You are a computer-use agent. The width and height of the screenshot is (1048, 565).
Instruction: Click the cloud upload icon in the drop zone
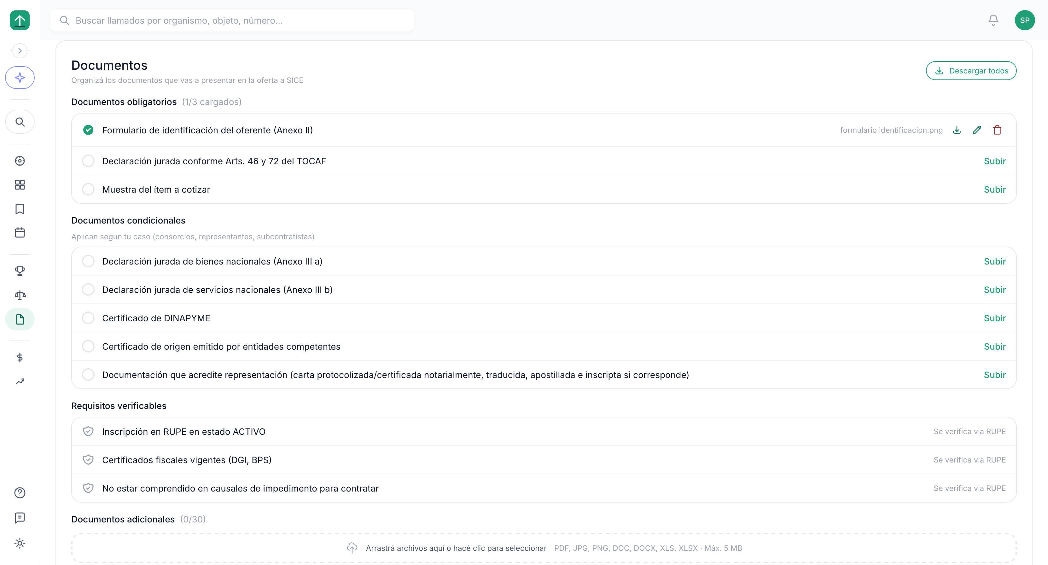tap(352, 548)
